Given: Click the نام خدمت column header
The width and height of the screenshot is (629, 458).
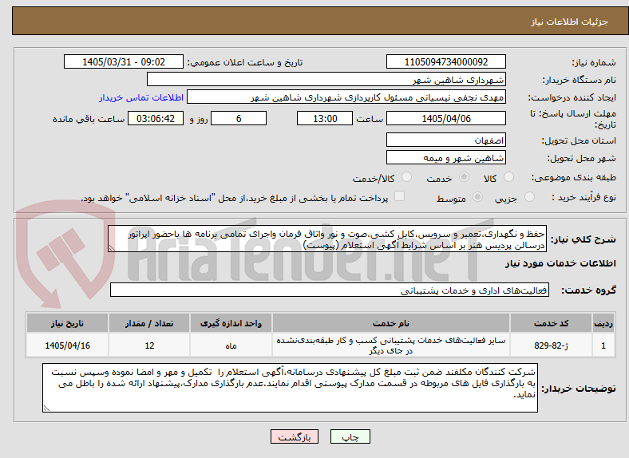Looking at the screenshot, I should (390, 323).
